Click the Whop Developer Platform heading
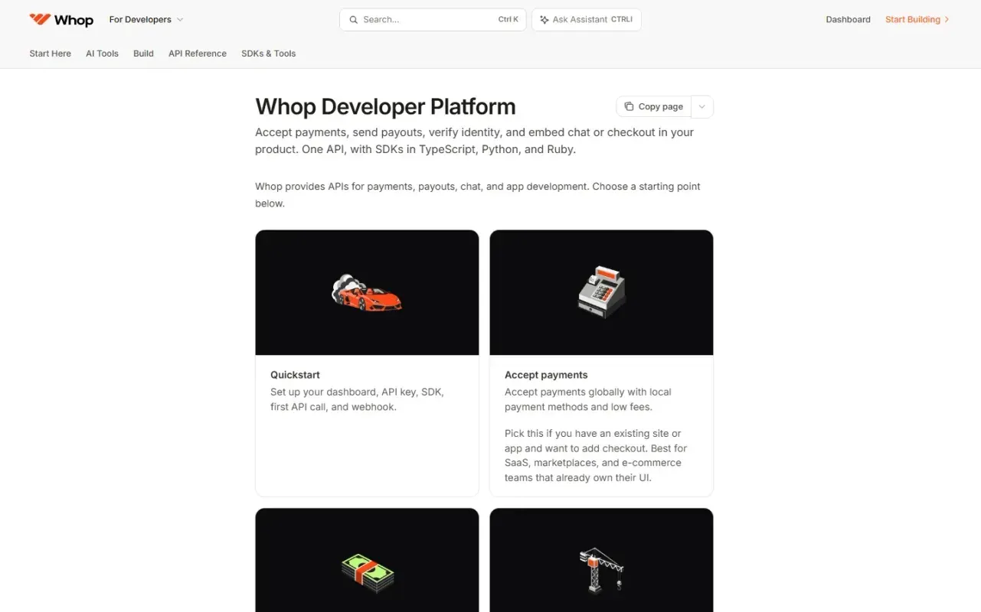This screenshot has height=612, width=981. (385, 106)
